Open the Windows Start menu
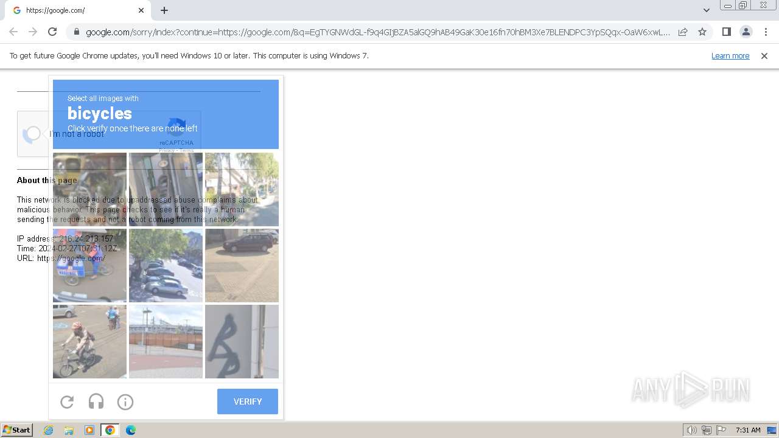The image size is (779, 438). pyautogui.click(x=17, y=430)
